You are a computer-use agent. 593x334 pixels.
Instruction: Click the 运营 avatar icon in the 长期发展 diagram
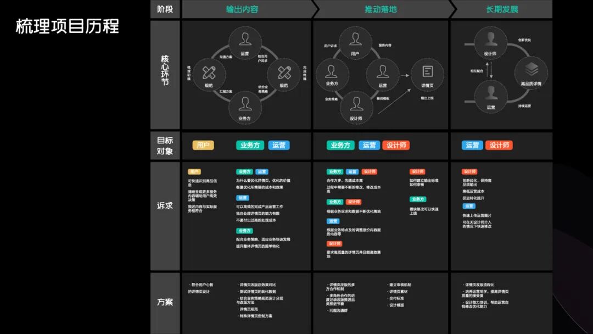pyautogui.click(x=491, y=92)
